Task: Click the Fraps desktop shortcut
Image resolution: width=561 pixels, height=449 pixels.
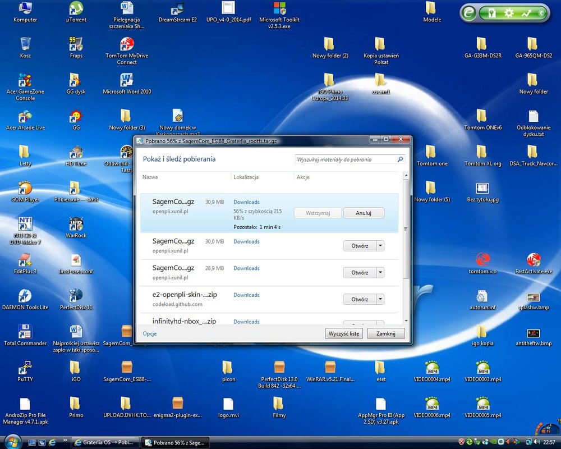Action: (76, 45)
